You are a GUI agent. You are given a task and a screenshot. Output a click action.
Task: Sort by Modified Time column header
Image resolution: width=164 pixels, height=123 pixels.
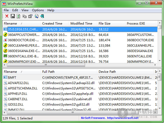(83, 24)
